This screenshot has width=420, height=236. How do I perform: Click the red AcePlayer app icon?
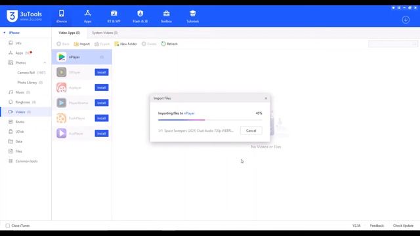[x=61, y=87]
